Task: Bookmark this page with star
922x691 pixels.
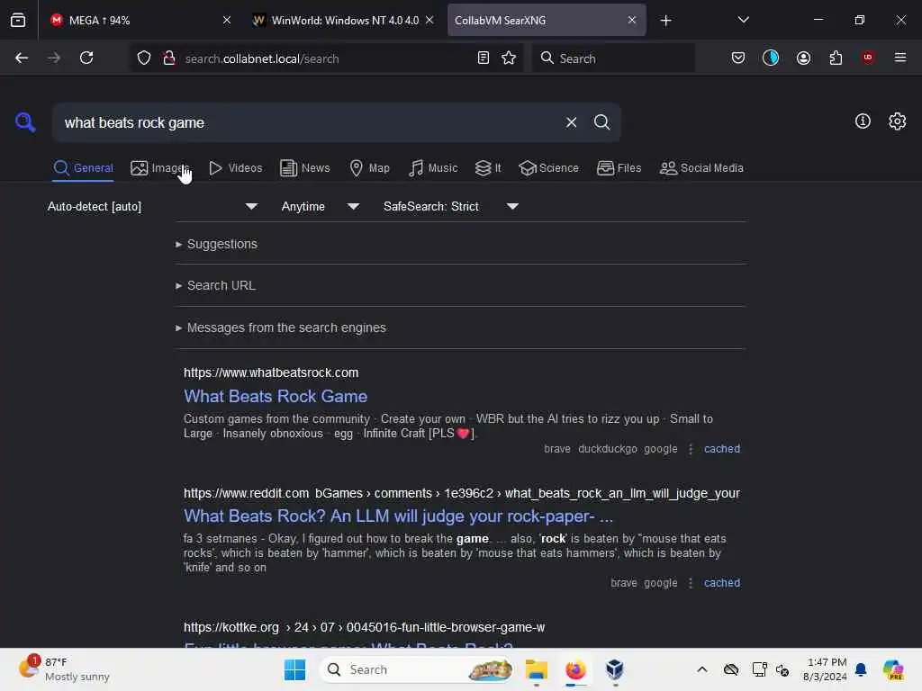Action: click(509, 58)
